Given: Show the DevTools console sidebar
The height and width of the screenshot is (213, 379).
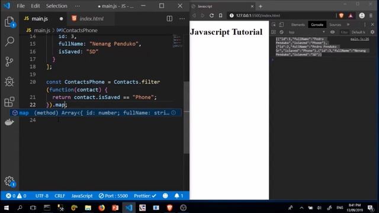Looking at the screenshot, I should 274,32.
